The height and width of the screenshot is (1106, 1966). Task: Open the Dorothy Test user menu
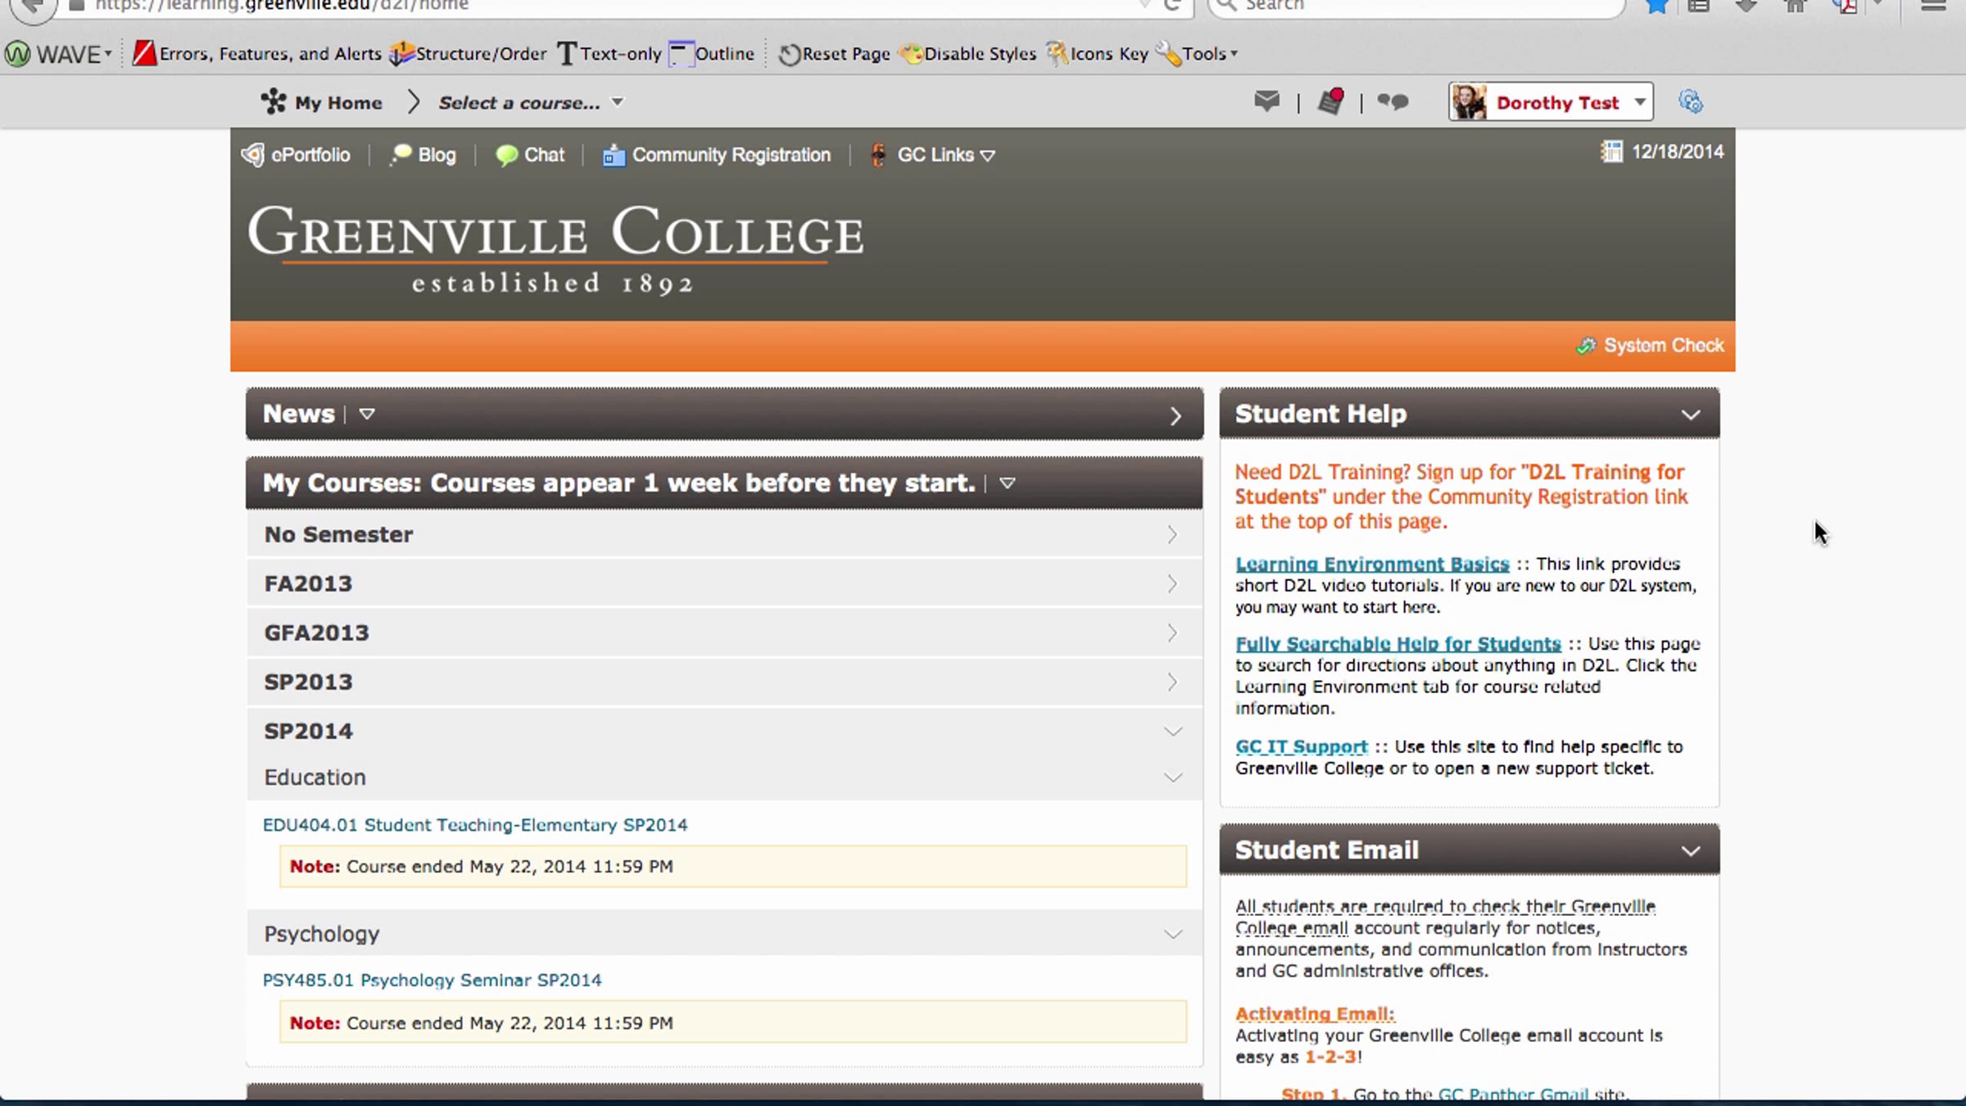1551,102
